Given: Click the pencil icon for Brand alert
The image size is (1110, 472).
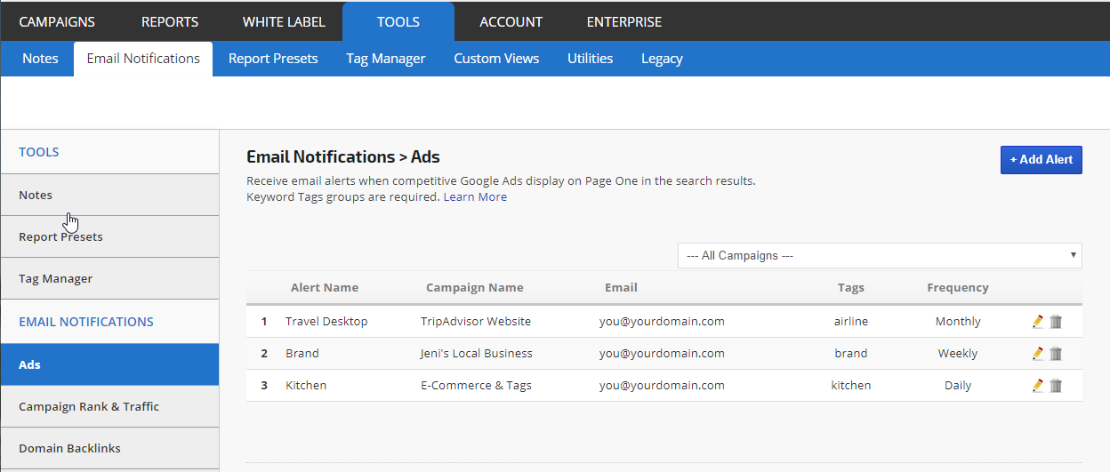Looking at the screenshot, I should pyautogui.click(x=1037, y=354).
